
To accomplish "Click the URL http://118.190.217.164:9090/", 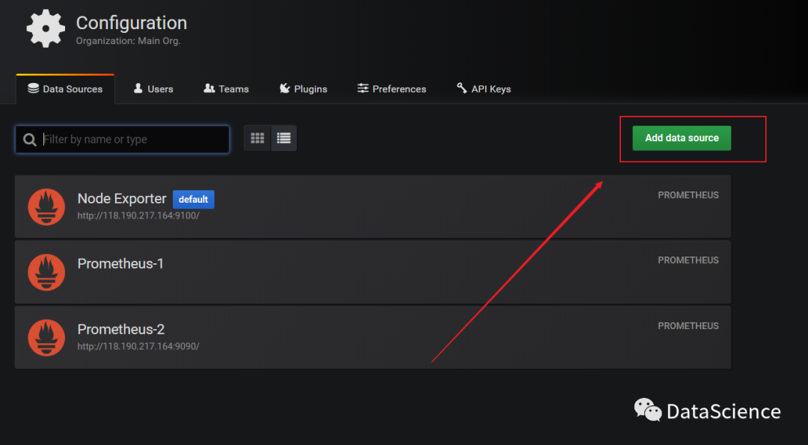I will coord(138,346).
